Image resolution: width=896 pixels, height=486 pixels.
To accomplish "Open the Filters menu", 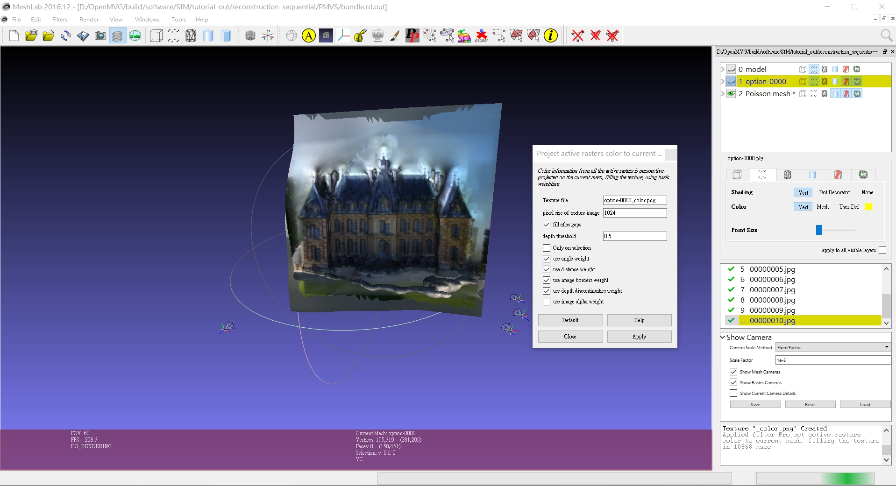I will click(x=59, y=19).
